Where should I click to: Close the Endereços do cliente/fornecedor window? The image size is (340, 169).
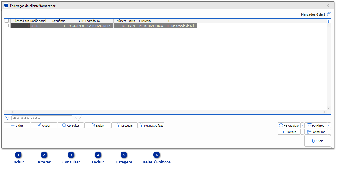click(x=328, y=6)
